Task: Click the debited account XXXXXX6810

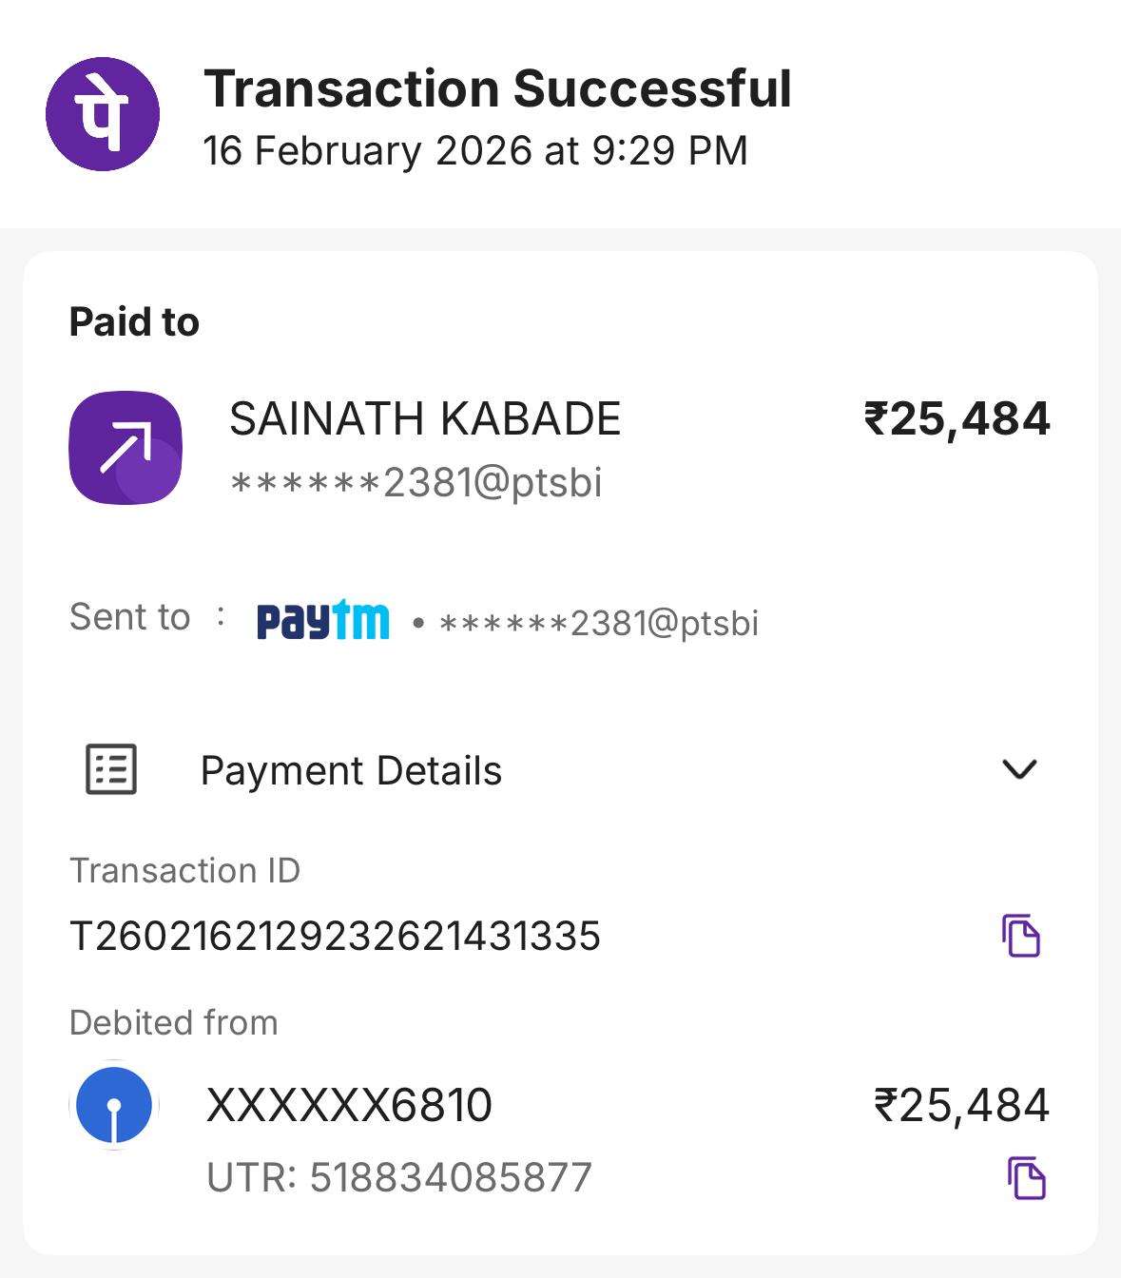Action: click(349, 1105)
